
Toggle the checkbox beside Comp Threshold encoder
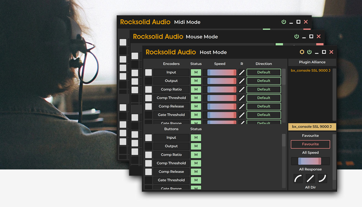point(149,98)
